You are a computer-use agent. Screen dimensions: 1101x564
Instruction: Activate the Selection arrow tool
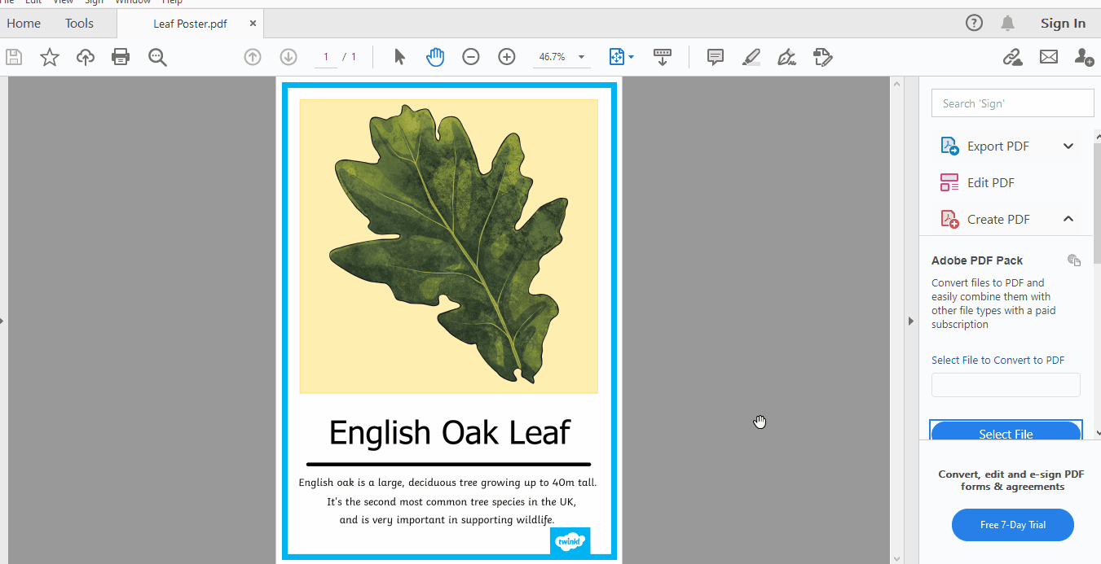pos(399,57)
